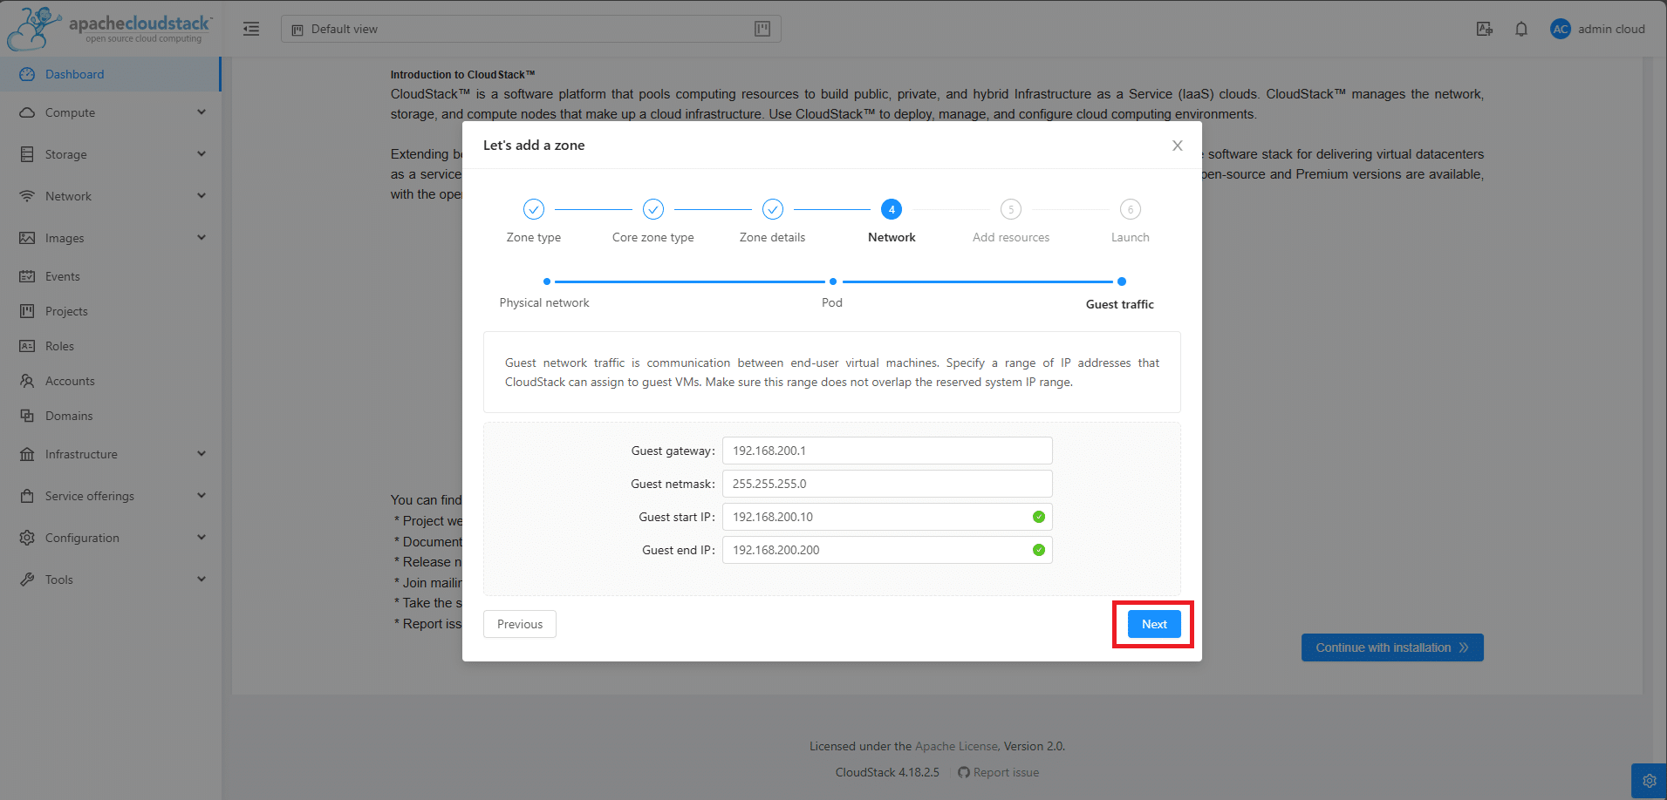Image resolution: width=1667 pixels, height=800 pixels.
Task: Click the Launch step 6
Action: tap(1131, 209)
